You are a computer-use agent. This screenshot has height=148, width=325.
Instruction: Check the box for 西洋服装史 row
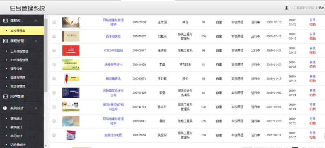tap(54, 36)
